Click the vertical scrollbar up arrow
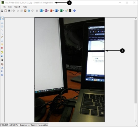Screen dimensions: 138x127 [136, 19]
